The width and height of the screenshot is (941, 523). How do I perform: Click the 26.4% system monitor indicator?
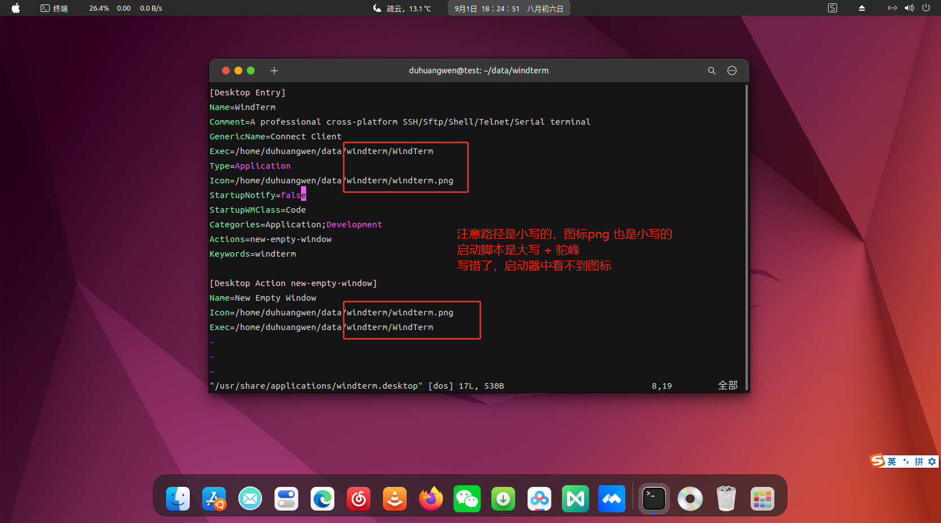click(99, 8)
